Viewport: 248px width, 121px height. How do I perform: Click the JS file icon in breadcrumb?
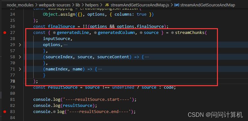pos(107,5)
